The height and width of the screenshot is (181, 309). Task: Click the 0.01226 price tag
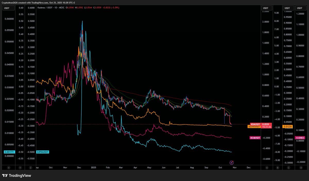[x=288, y=126]
